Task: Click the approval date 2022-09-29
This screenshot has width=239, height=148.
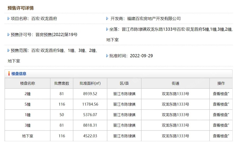Action: tap(141, 56)
